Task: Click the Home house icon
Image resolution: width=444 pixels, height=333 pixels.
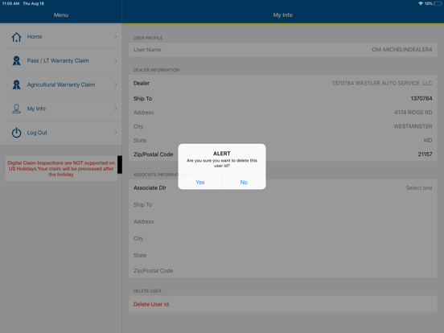Action: (x=16, y=37)
